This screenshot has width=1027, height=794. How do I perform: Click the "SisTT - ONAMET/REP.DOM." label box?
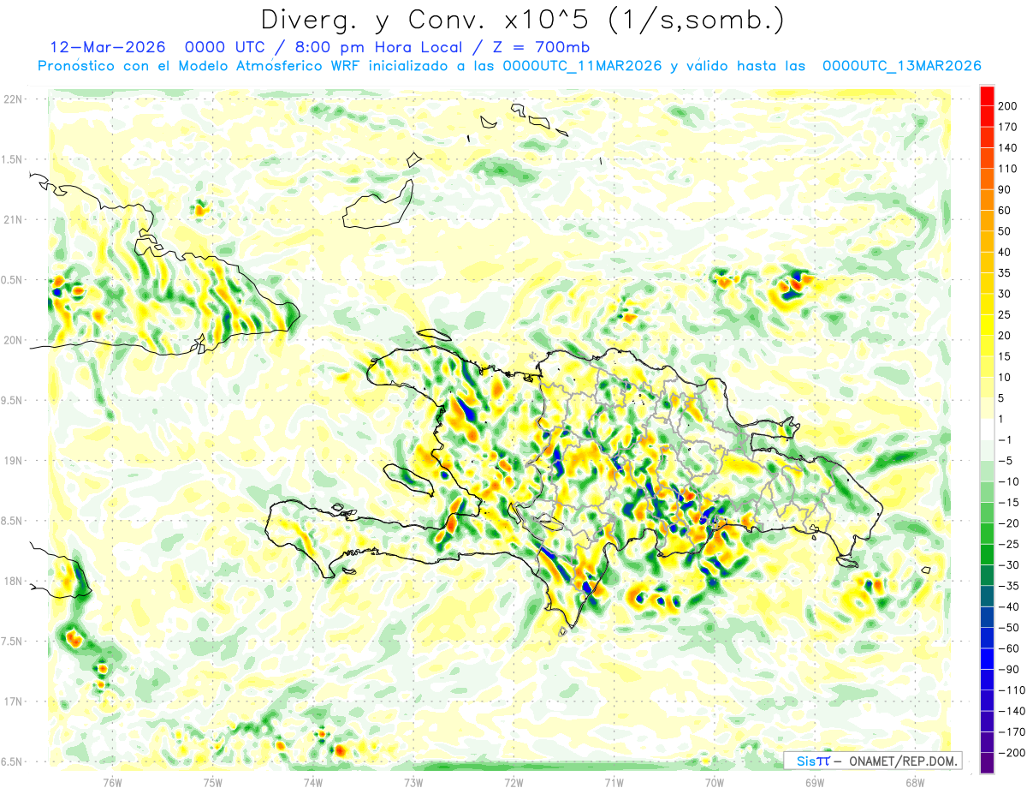pyautogui.click(x=873, y=761)
